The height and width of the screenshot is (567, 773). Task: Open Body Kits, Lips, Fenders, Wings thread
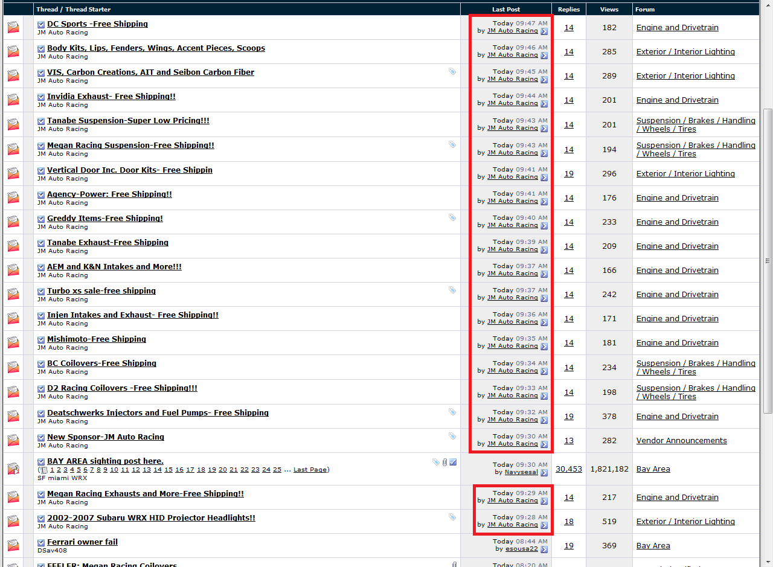point(156,48)
